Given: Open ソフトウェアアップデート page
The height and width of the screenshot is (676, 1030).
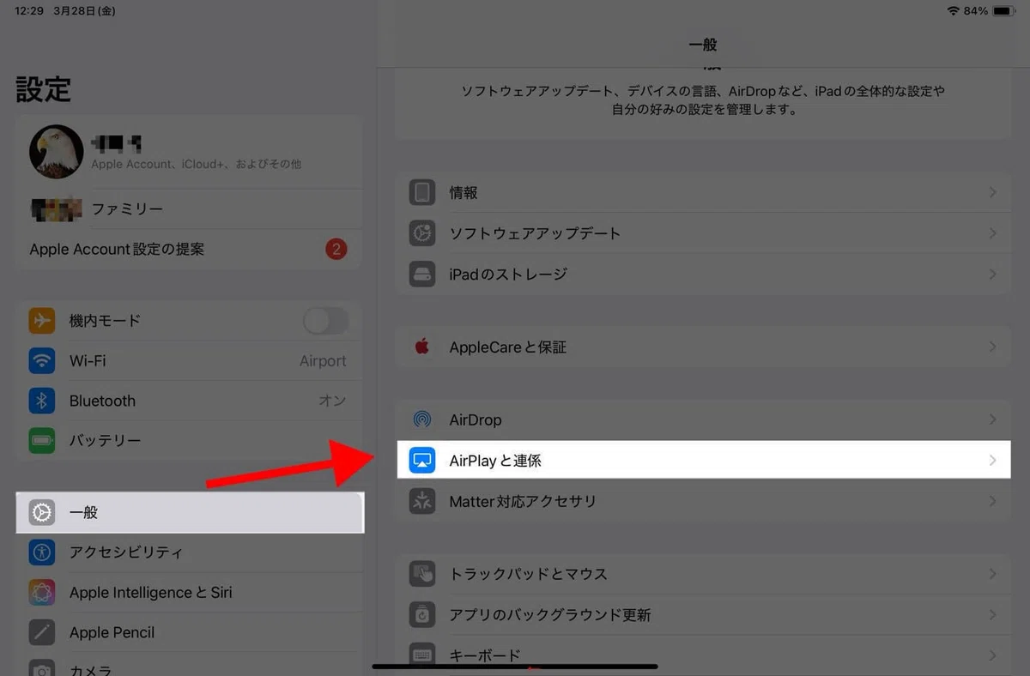Looking at the screenshot, I should [x=703, y=233].
